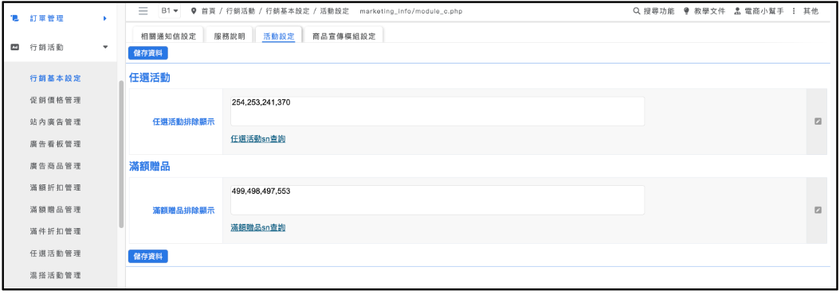The width and height of the screenshot is (840, 294).
Task: Click edit icon beside 任選活動排除顯示 row
Action: click(818, 122)
